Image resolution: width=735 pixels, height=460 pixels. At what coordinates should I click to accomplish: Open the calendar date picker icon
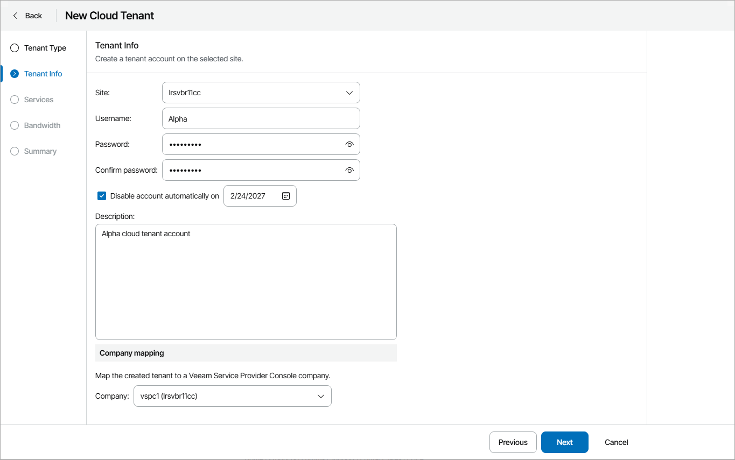286,196
